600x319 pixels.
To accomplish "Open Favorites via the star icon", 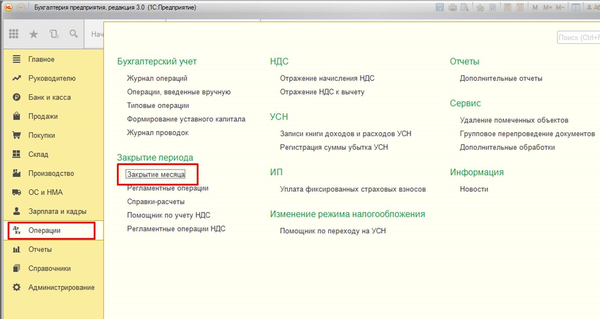I will (34, 34).
